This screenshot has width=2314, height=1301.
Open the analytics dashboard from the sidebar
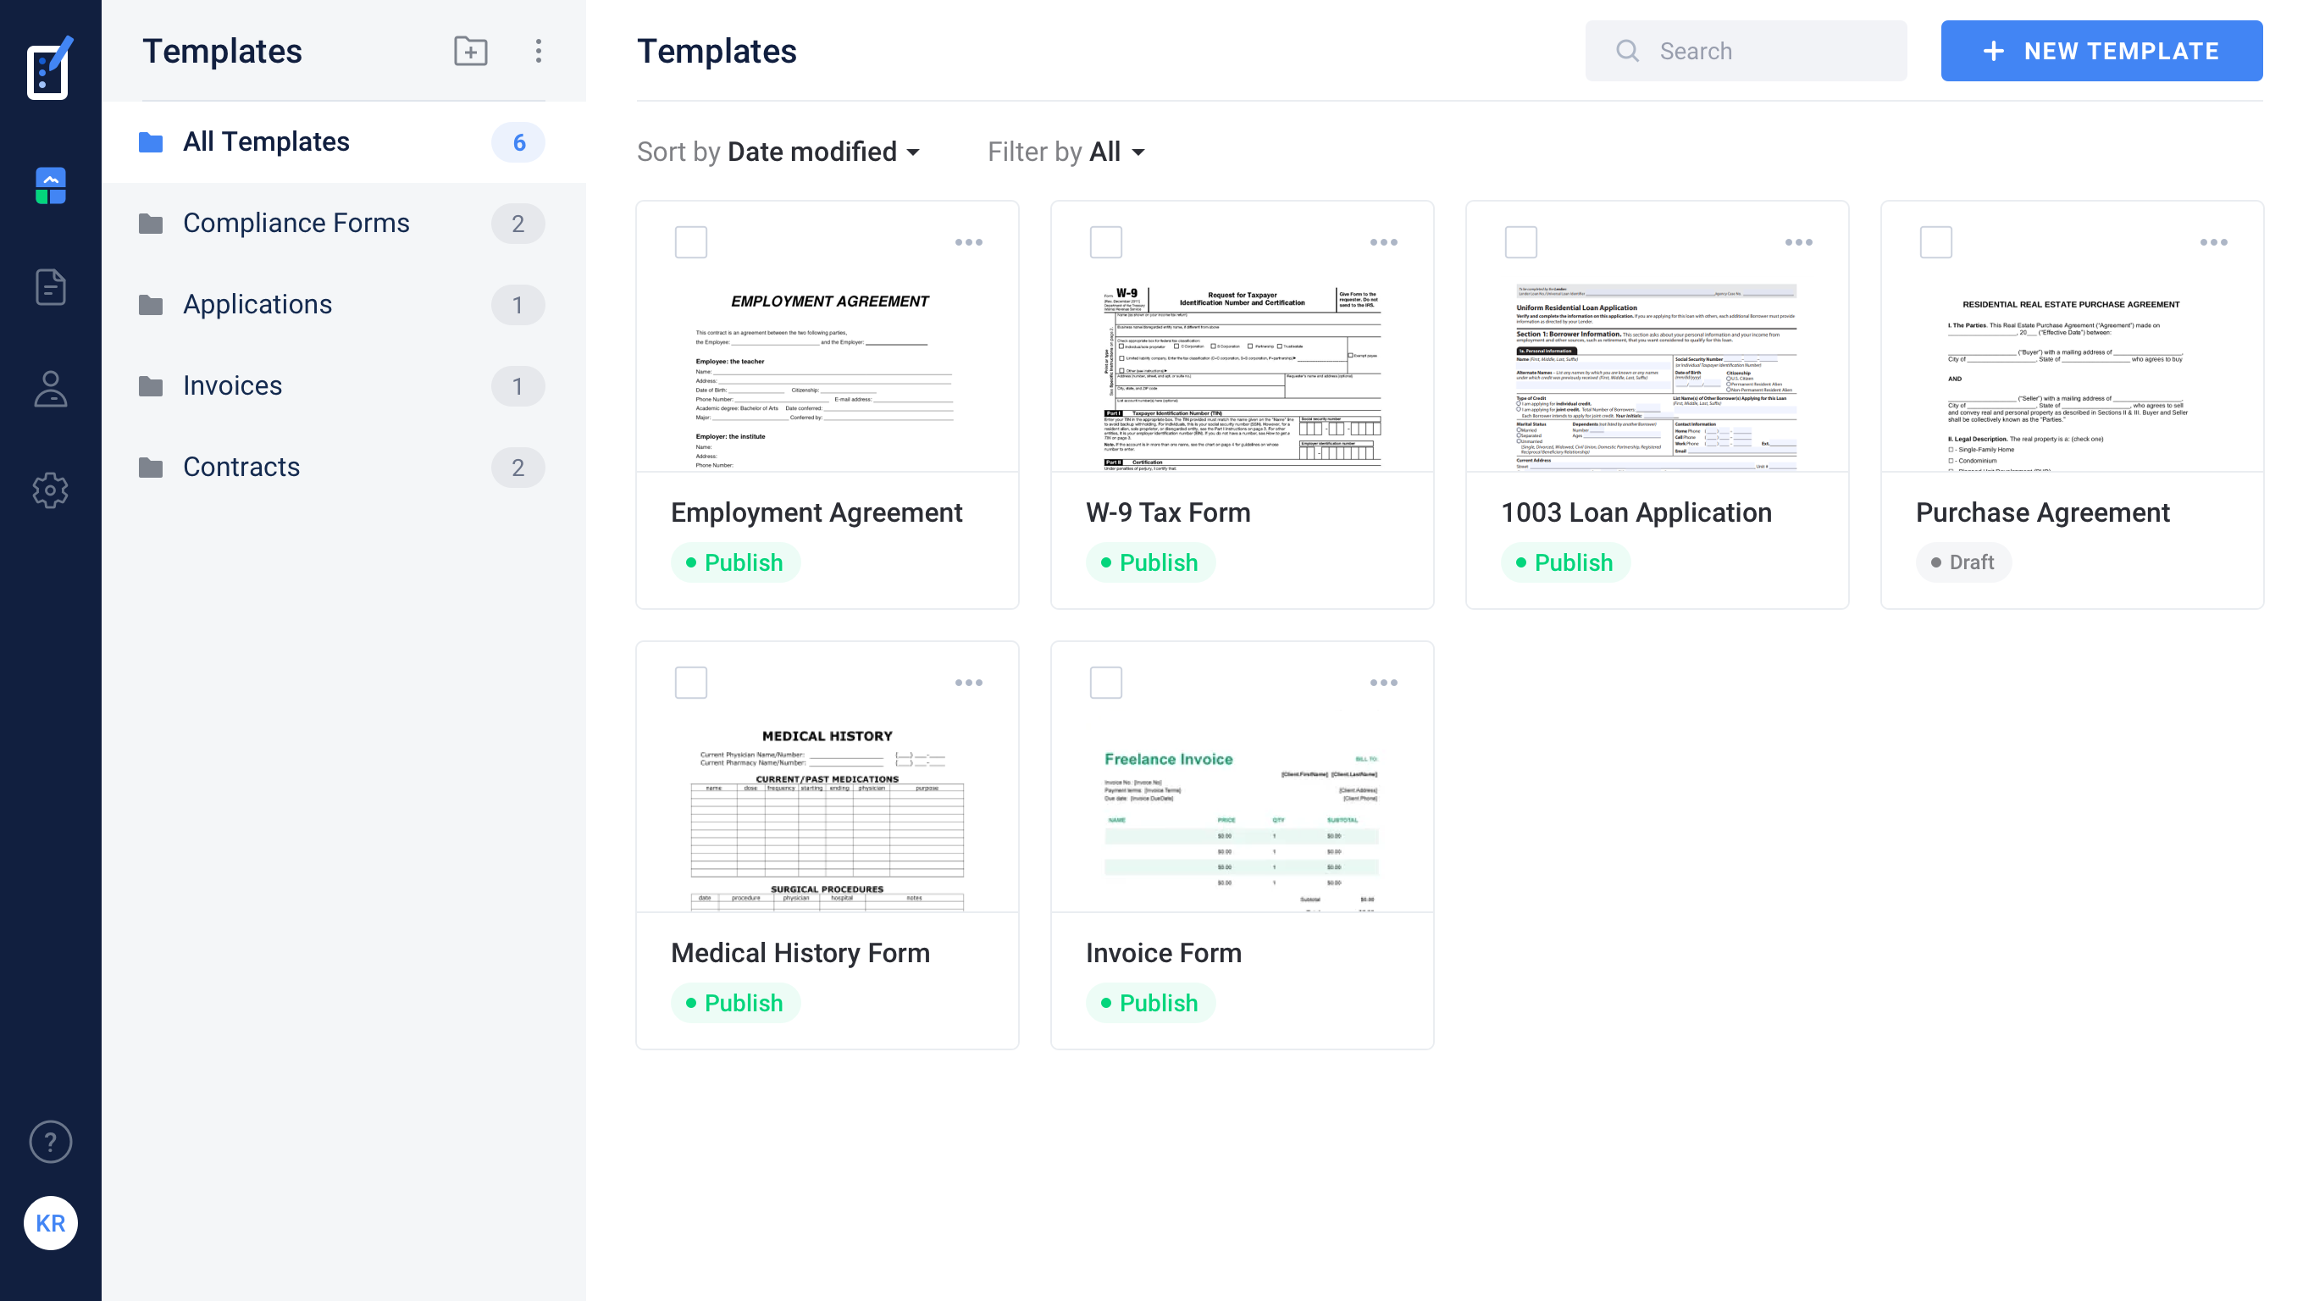[x=50, y=185]
